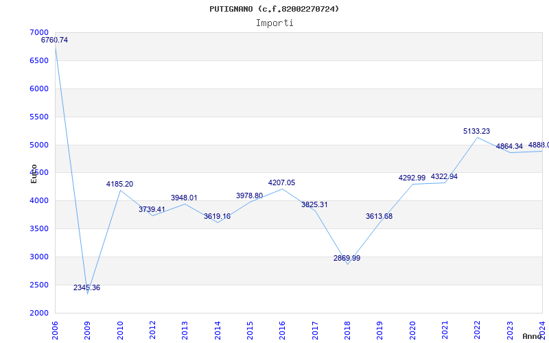549x343 pixels.
Task: Click the Importi subtitle
Action: coord(274,23)
